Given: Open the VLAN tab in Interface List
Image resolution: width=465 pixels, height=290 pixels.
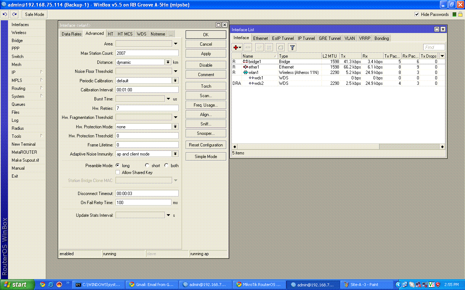Looking at the screenshot, I should coord(350,38).
